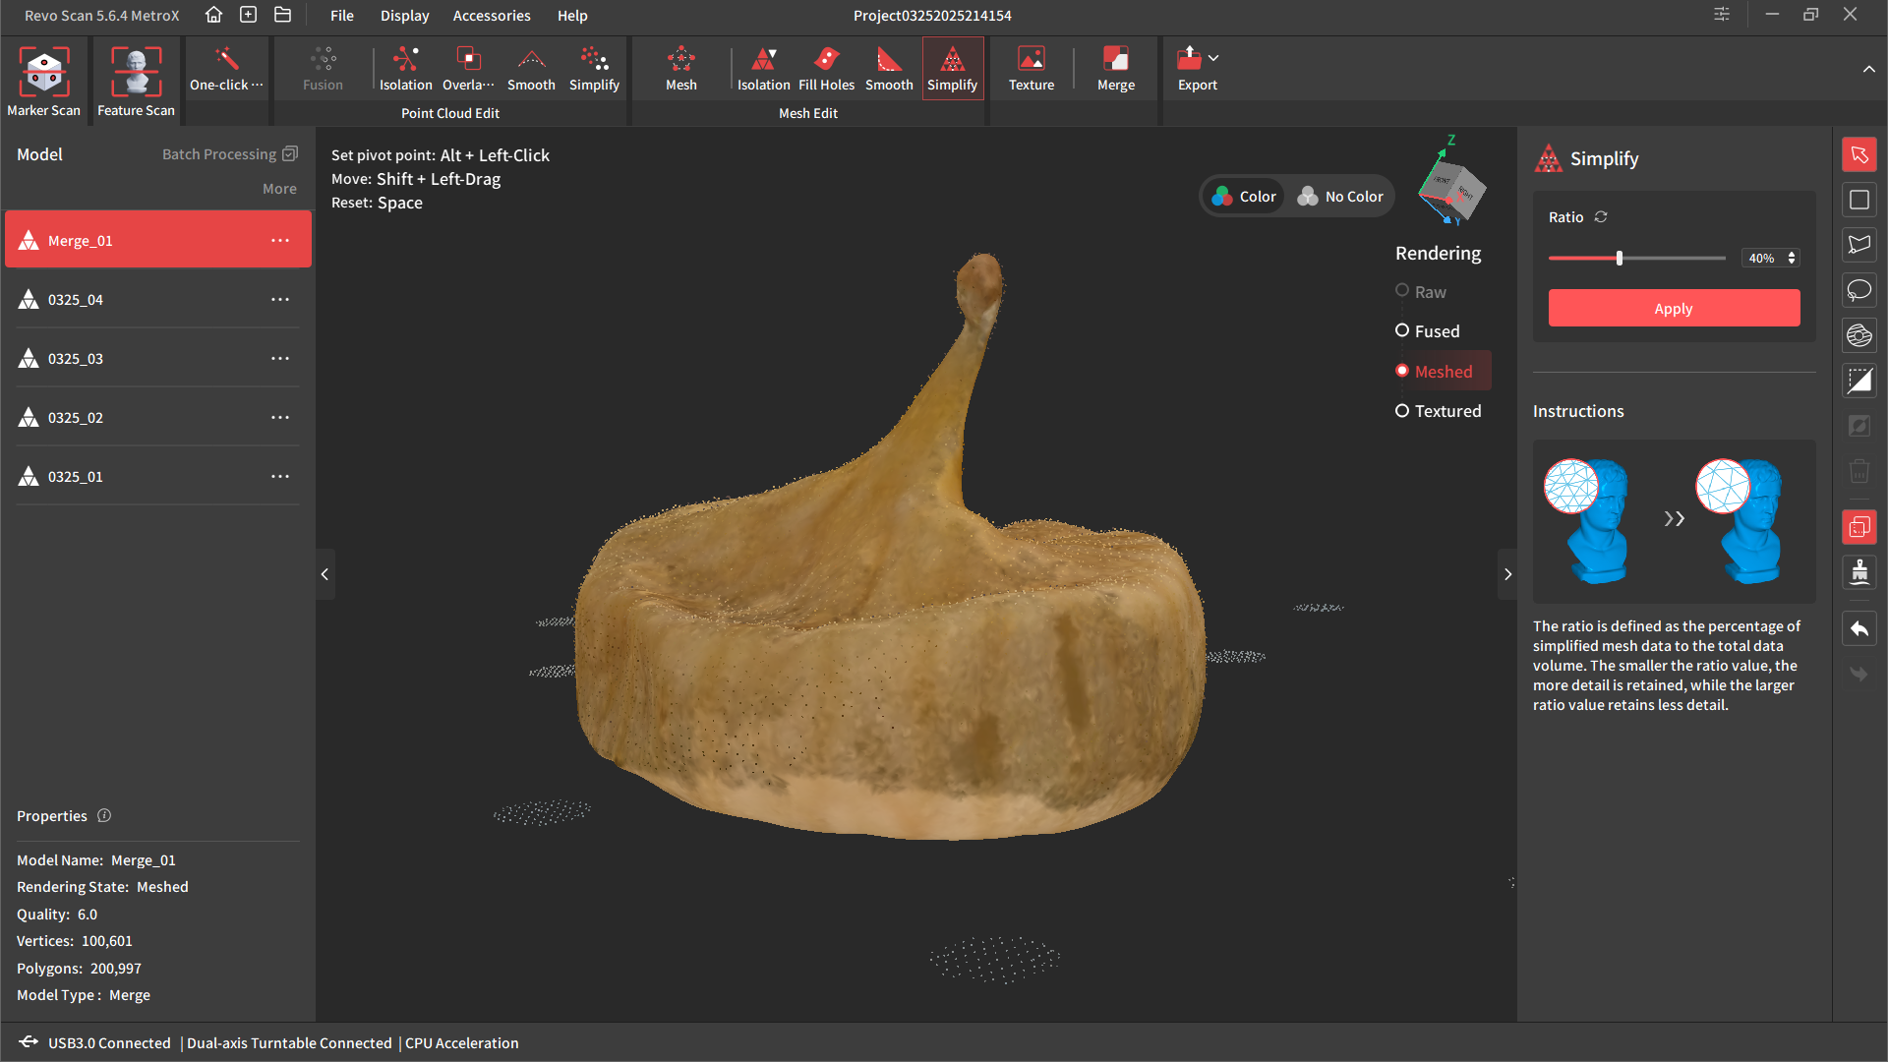This screenshot has height=1062, width=1888.
Task: Open the Merge tool
Action: pos(1115,69)
